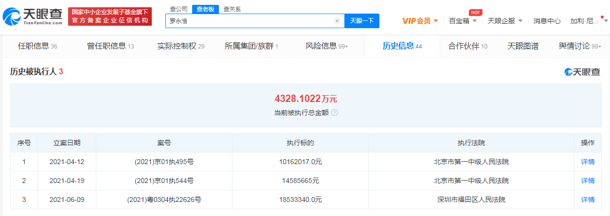This screenshot has width=610, height=216.
Task: Click the 立案日期 column header
Action: (67, 143)
